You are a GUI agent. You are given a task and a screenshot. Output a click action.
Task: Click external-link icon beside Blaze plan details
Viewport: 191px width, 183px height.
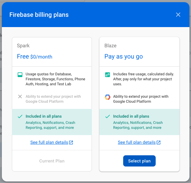[x=158, y=142]
